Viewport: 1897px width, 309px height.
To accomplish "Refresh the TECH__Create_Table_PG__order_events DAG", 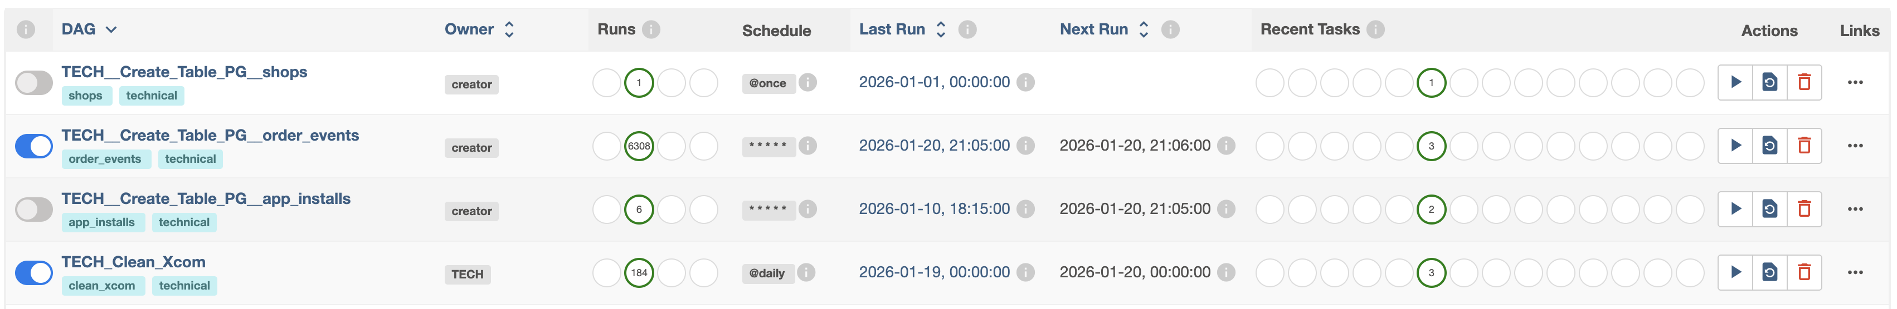I will coord(1769,145).
